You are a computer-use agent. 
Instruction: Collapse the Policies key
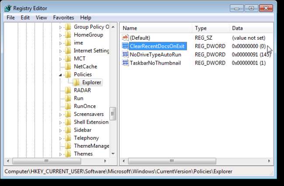click(x=60, y=75)
